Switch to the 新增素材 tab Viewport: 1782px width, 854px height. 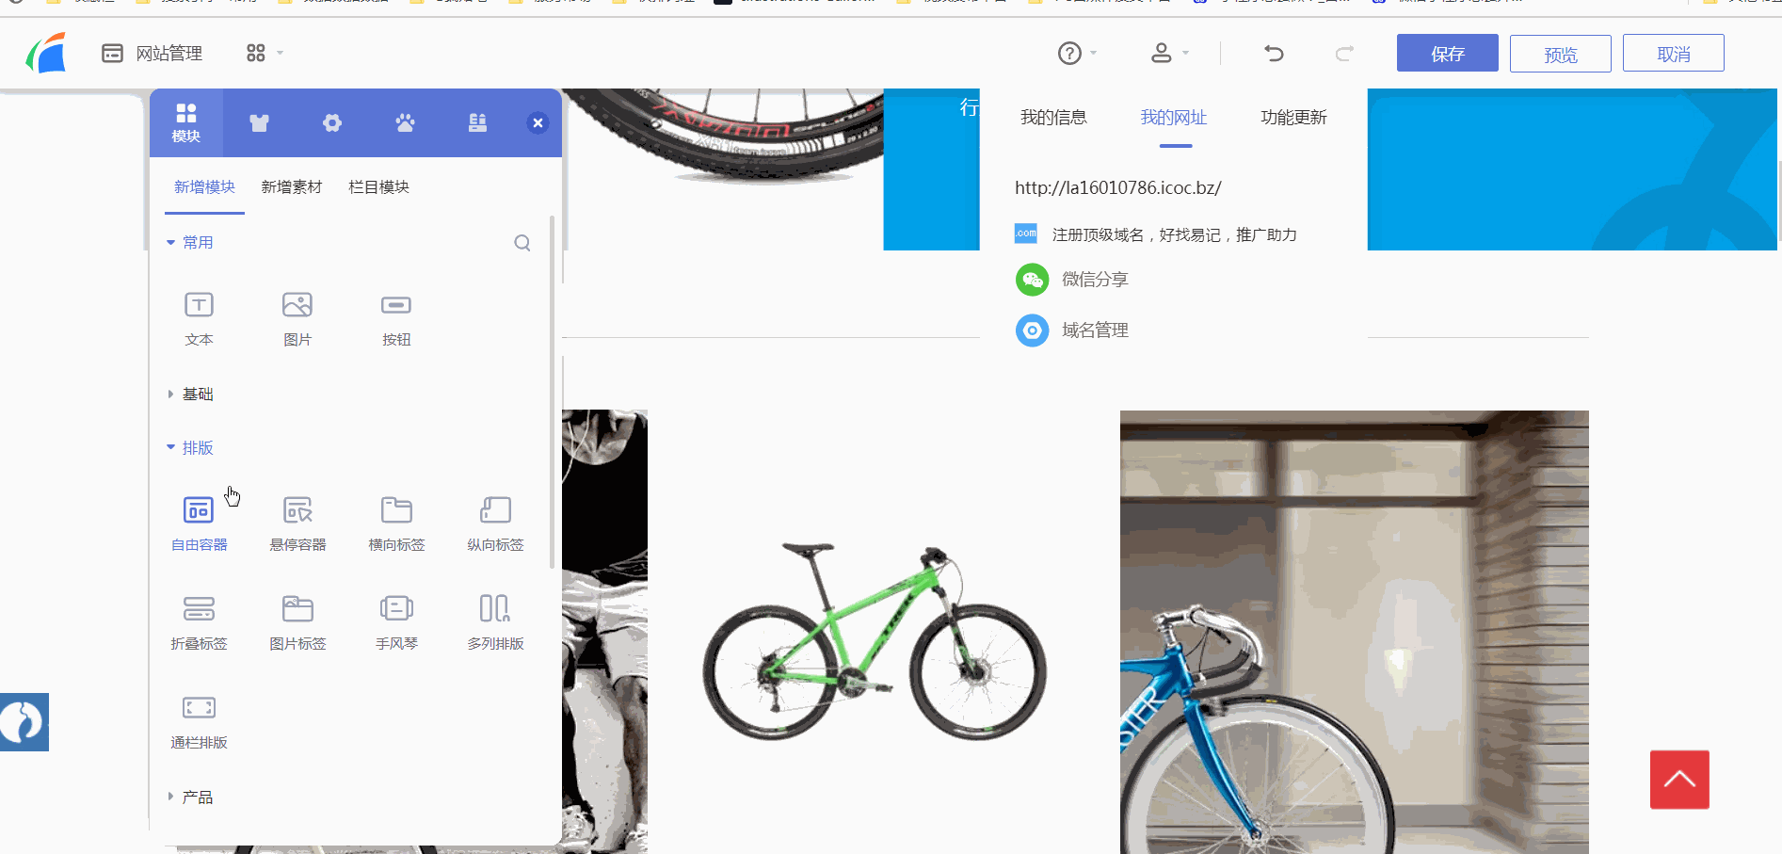[x=292, y=187]
